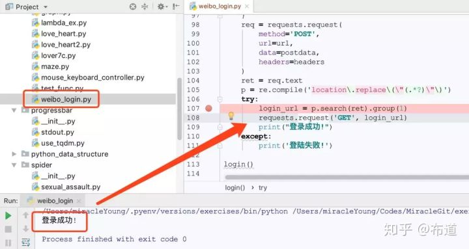Click the python_data_structure folder icon

coord(25,154)
